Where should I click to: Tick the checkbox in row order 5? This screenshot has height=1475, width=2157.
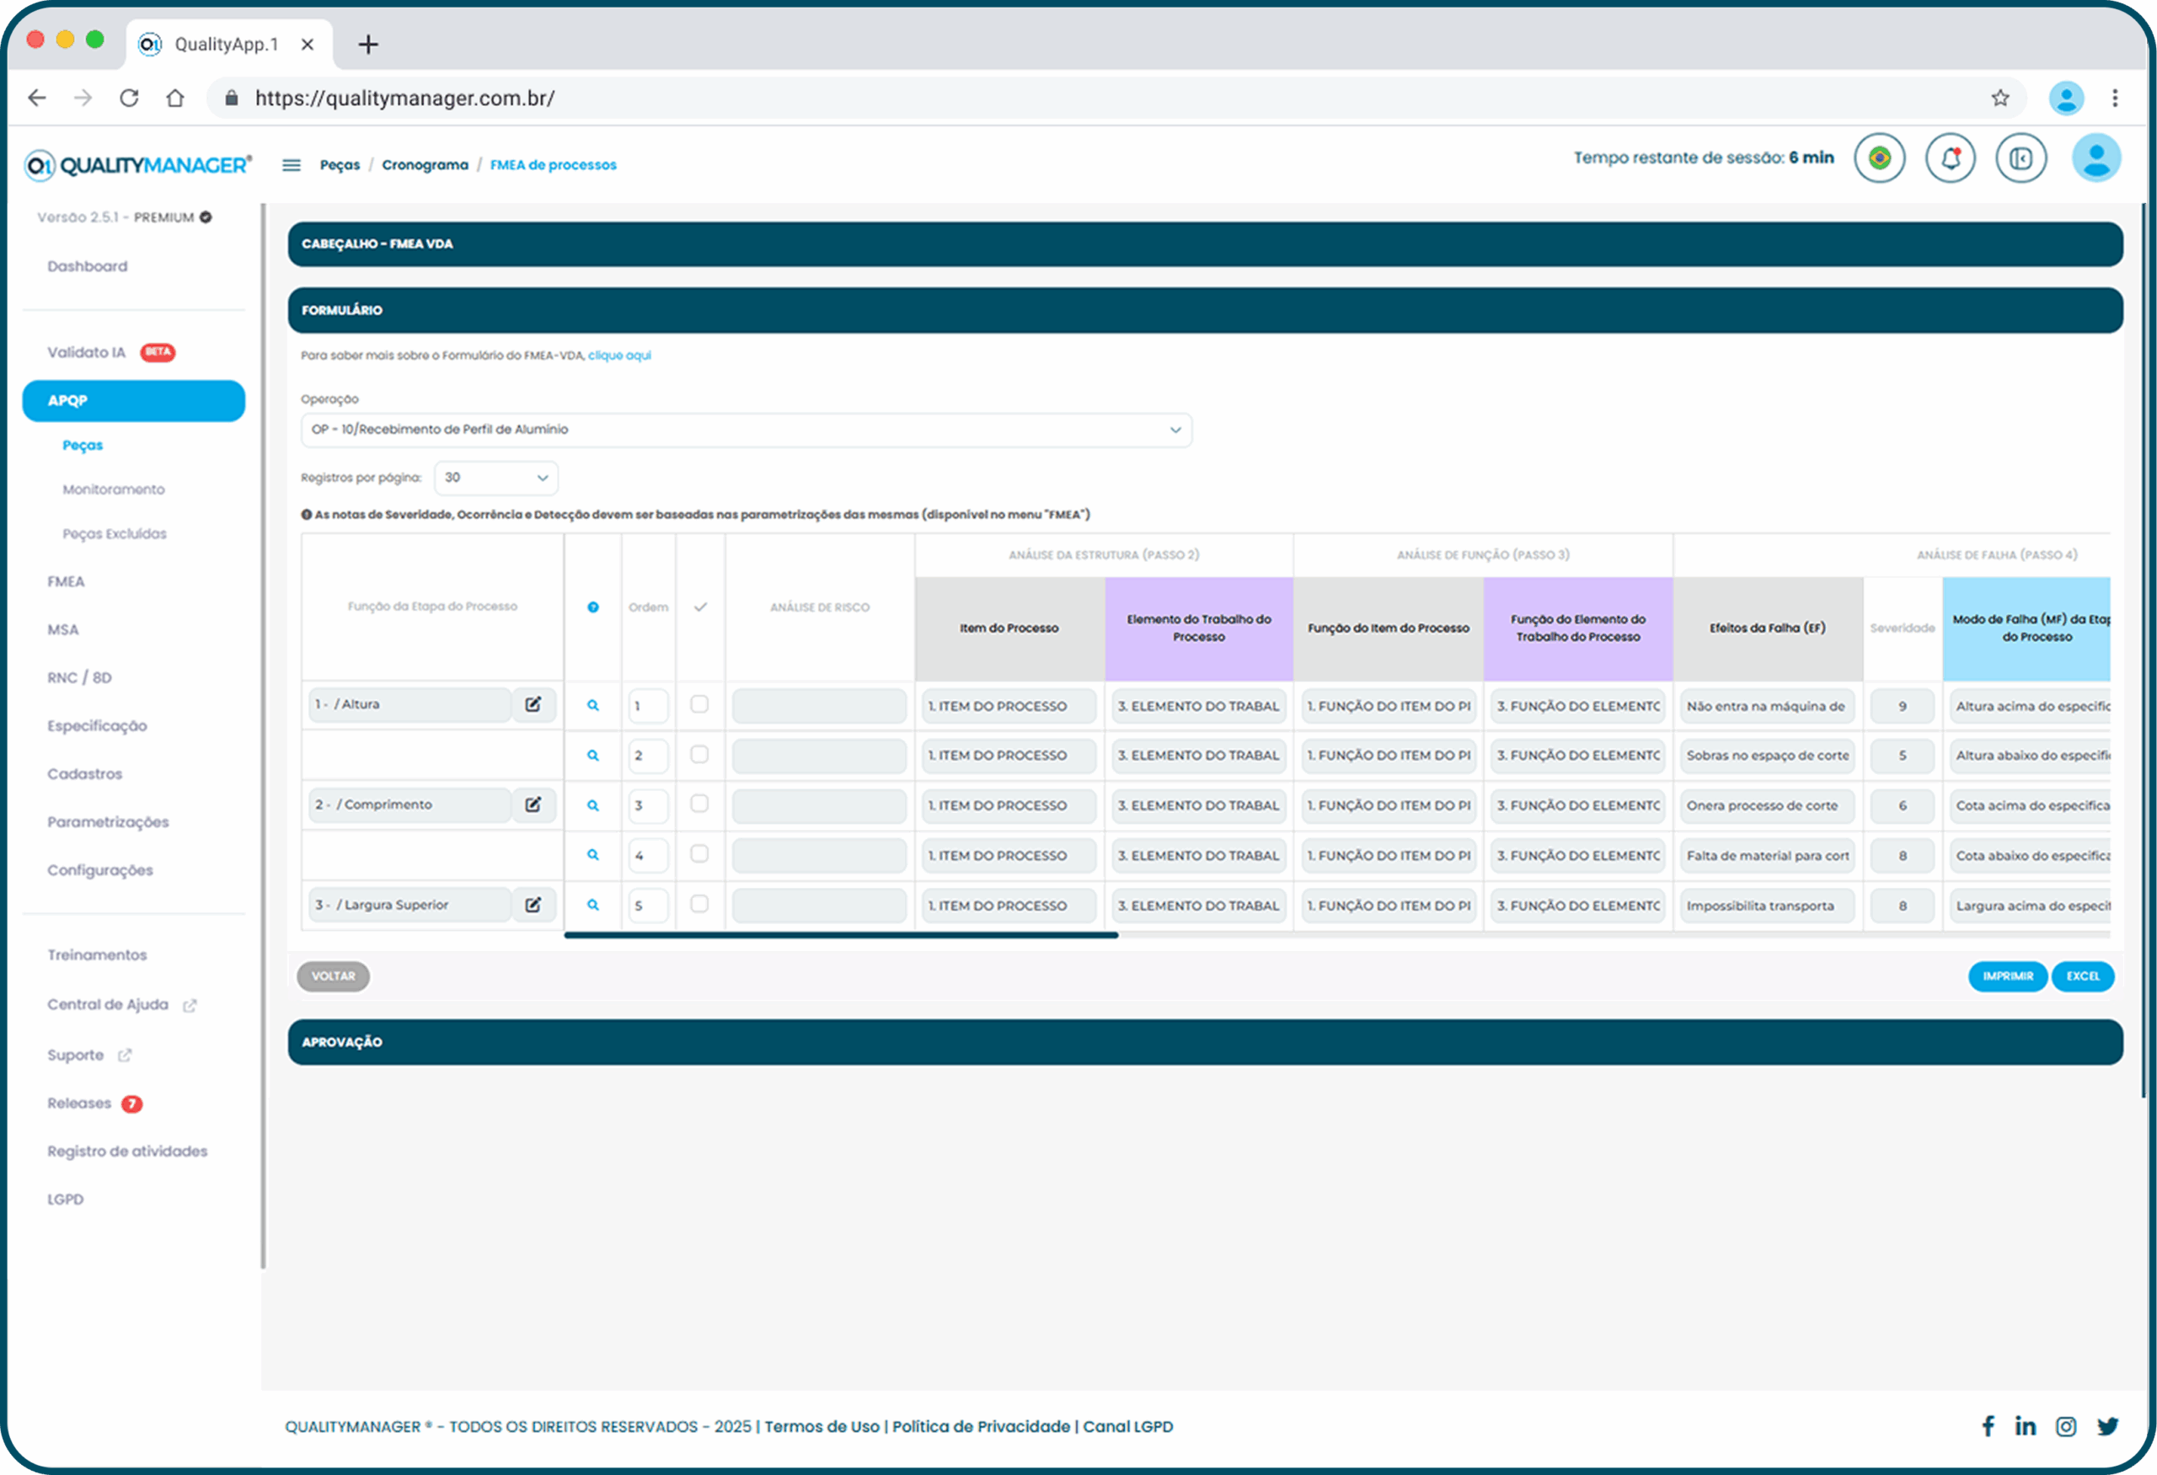point(700,905)
